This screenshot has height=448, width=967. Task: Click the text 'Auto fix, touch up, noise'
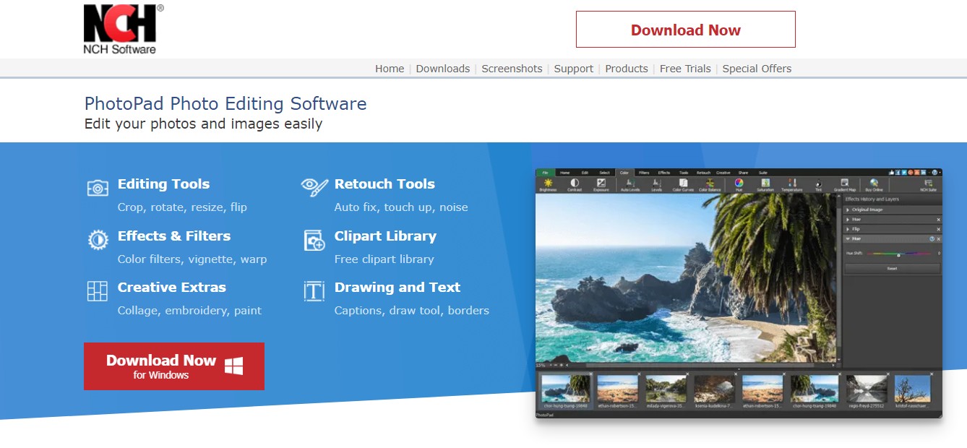[x=401, y=207]
